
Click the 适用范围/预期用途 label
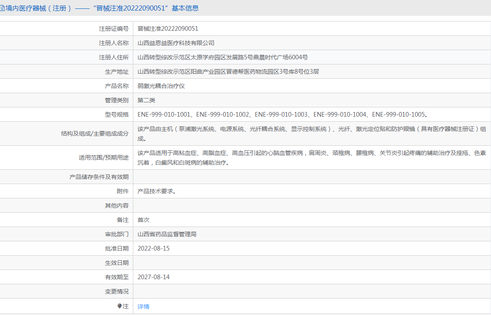coord(104,157)
